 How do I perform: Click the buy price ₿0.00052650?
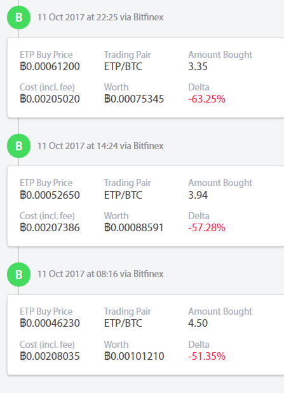click(x=50, y=196)
